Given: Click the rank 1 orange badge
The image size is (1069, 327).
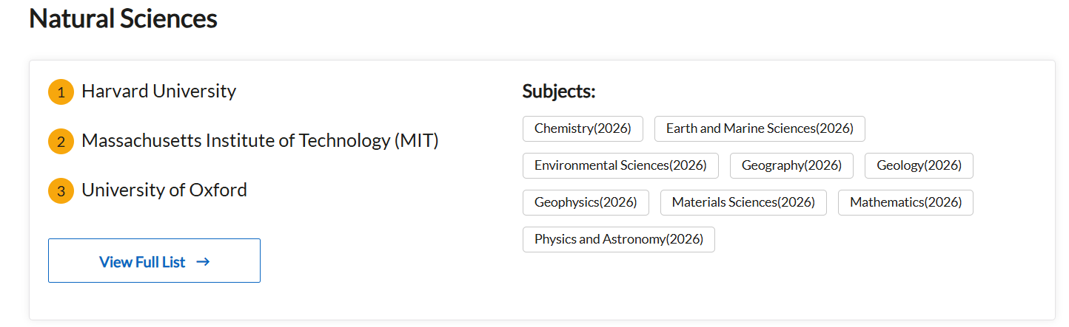Looking at the screenshot, I should pyautogui.click(x=61, y=92).
